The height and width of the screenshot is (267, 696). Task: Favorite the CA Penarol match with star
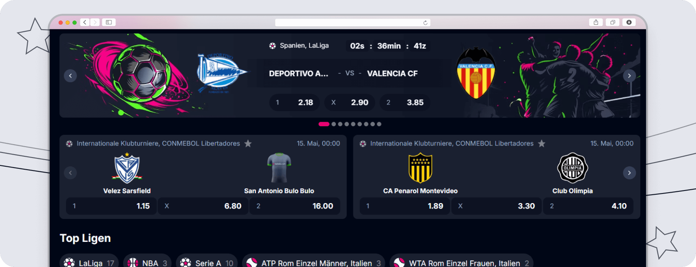coord(541,143)
